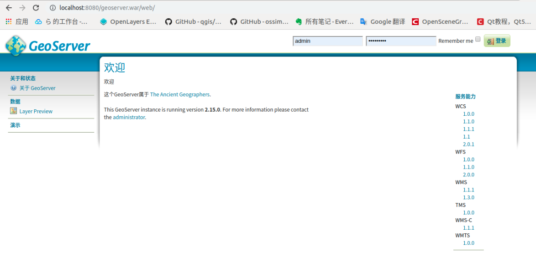Focus the password input field
This screenshot has width=536, height=268.
[401, 41]
